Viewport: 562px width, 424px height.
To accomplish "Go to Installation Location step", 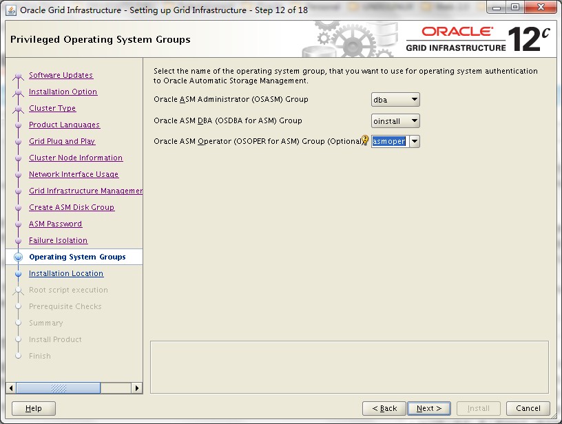I will point(66,273).
